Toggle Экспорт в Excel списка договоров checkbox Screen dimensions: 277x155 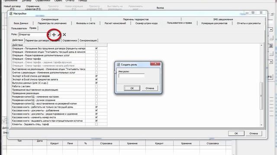[96, 76]
